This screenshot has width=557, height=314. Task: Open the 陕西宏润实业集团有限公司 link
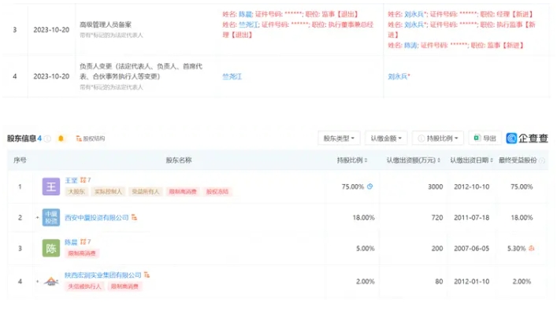(103, 275)
